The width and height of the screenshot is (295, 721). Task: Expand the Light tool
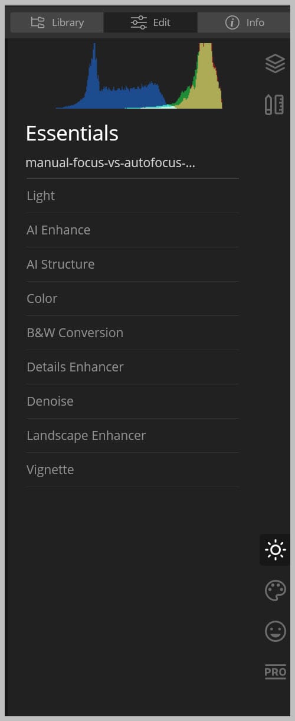(x=133, y=196)
